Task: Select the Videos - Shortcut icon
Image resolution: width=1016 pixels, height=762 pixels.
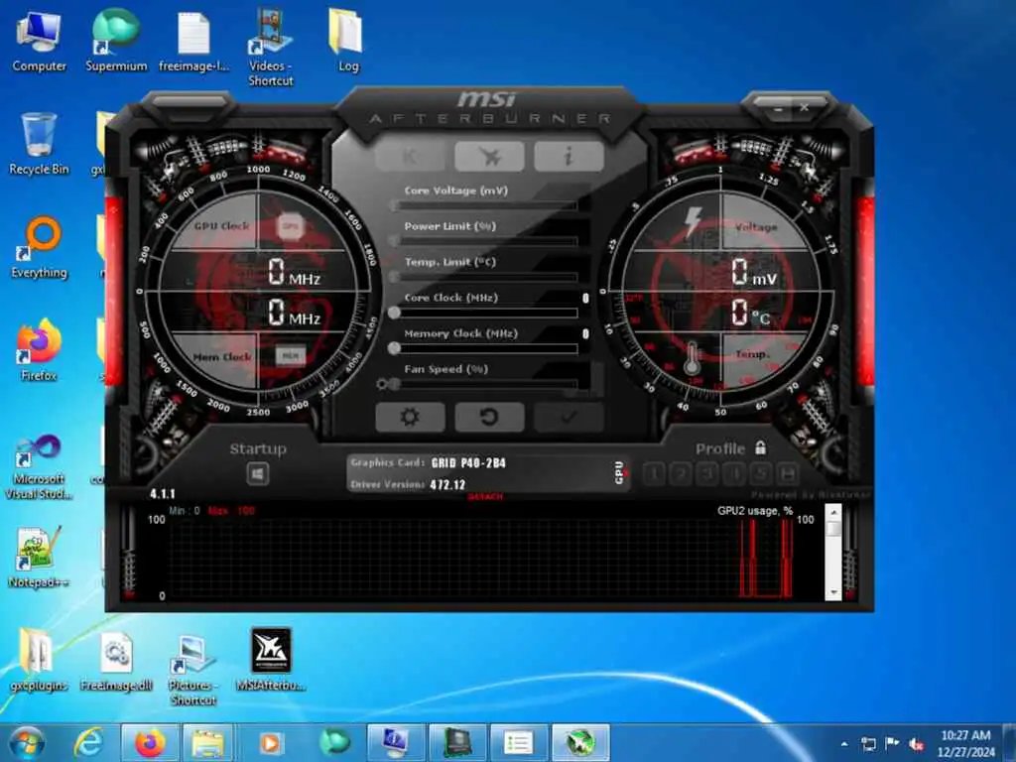Action: point(271,47)
